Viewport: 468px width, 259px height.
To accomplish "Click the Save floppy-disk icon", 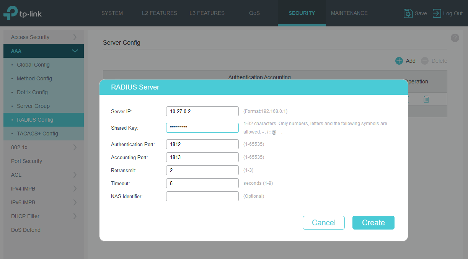I will coord(408,13).
